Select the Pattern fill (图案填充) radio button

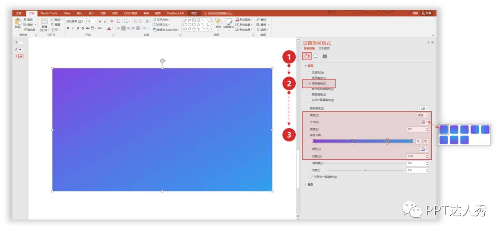310,94
